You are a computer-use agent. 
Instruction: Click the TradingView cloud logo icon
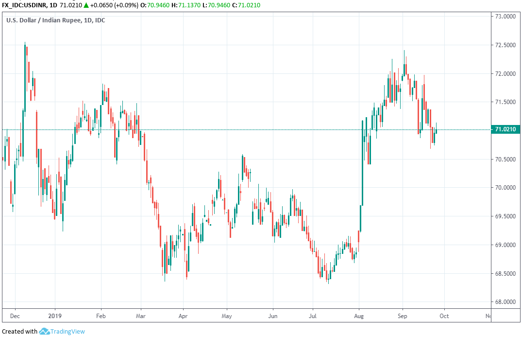44,332
